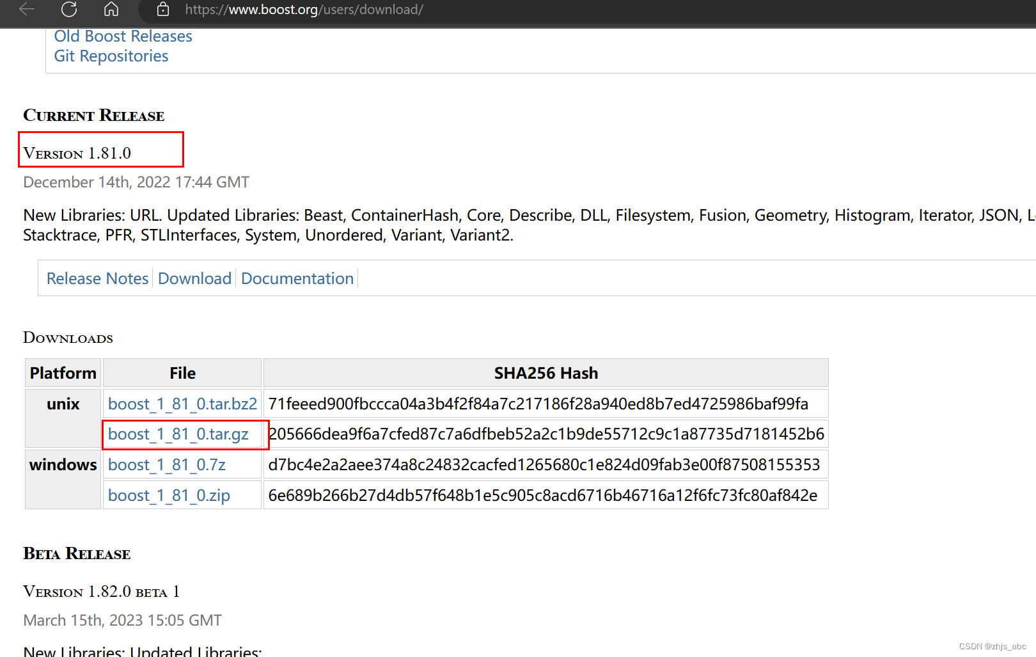The image size is (1036, 657).
Task: Click the New Libraries: URL description text
Action: (530, 225)
